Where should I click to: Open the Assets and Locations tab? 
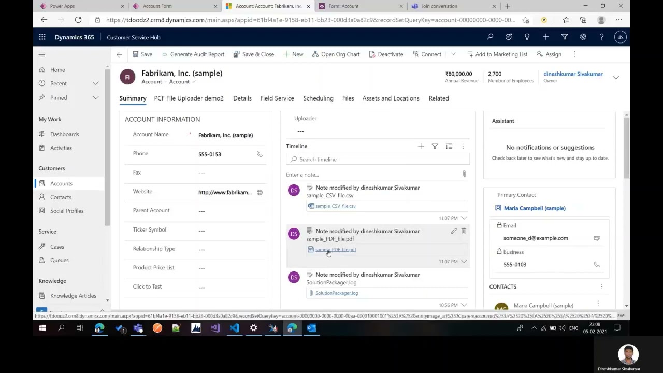[x=391, y=98]
